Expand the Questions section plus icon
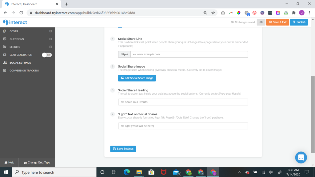 [x=51, y=39]
